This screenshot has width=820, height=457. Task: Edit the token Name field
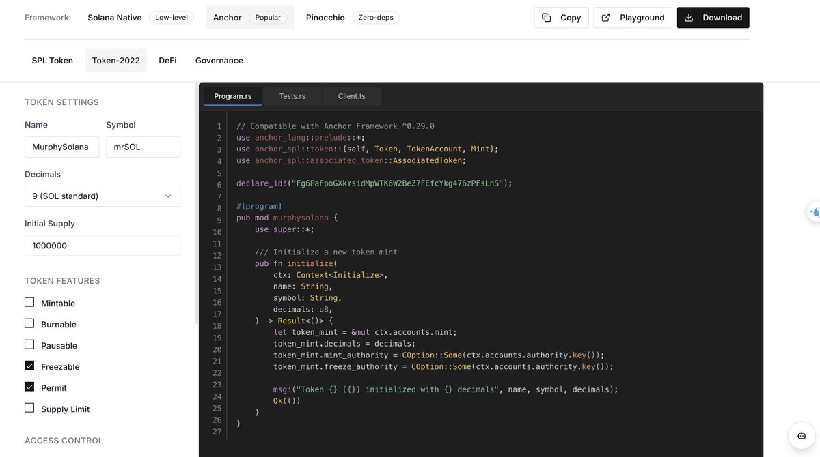(x=61, y=147)
